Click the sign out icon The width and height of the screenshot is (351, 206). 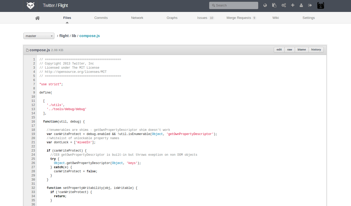310,5
